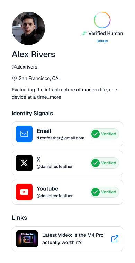This screenshot has width=135, height=263.
Task: Open Latest Video M4 Pro link text
Action: (x=73, y=239)
